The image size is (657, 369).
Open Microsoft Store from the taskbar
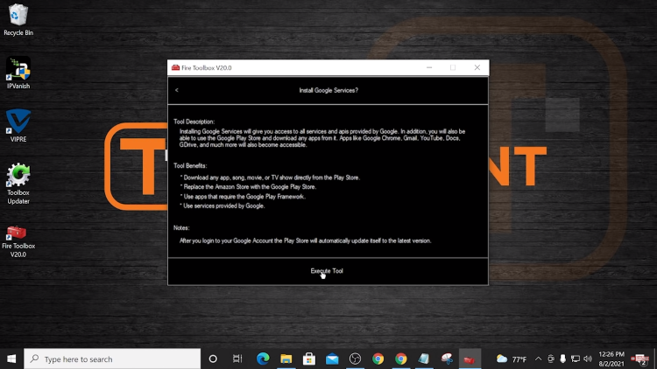[x=308, y=359]
